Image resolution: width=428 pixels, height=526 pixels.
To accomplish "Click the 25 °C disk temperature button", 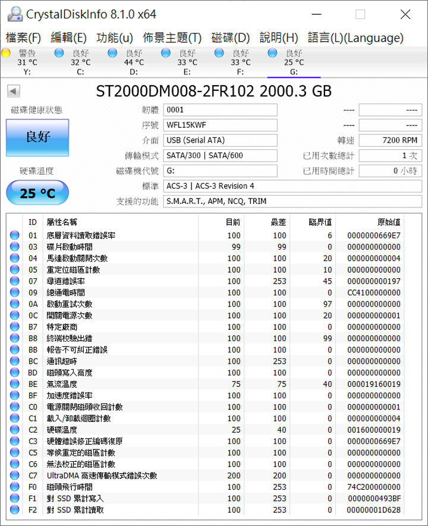I will click(37, 193).
